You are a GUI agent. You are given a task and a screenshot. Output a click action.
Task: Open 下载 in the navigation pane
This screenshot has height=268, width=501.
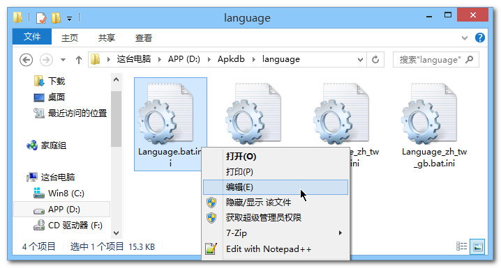(x=50, y=81)
